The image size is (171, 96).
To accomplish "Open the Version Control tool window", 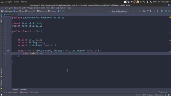I will pyautogui.click(x=11, y=92).
